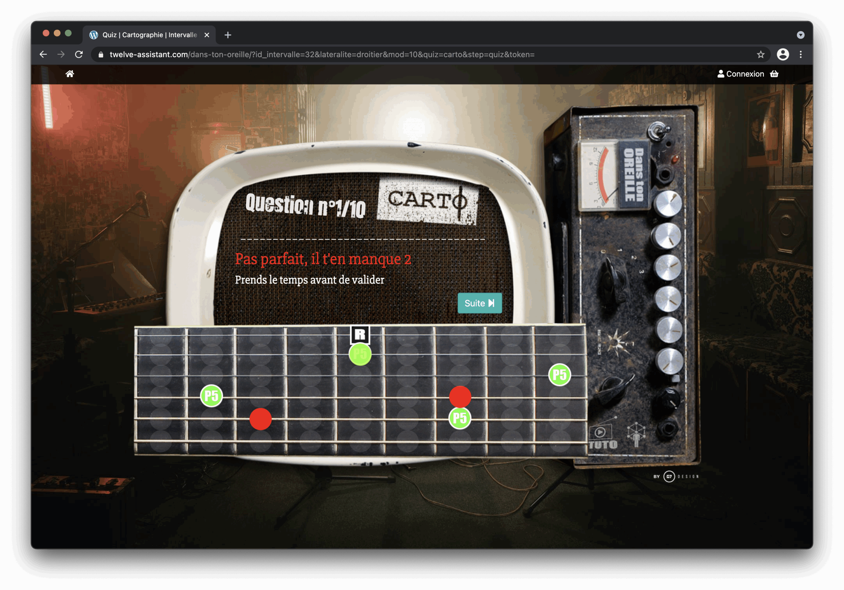844x590 pixels.
Task: Open the shopping basket icon
Action: coord(774,74)
